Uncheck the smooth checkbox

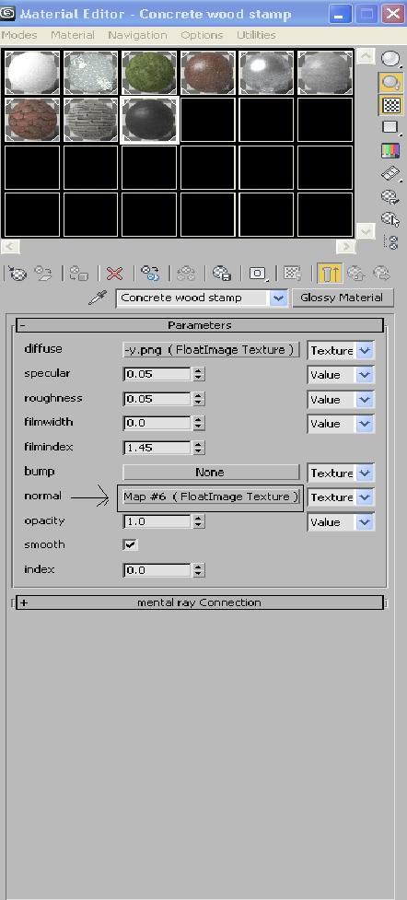click(131, 544)
